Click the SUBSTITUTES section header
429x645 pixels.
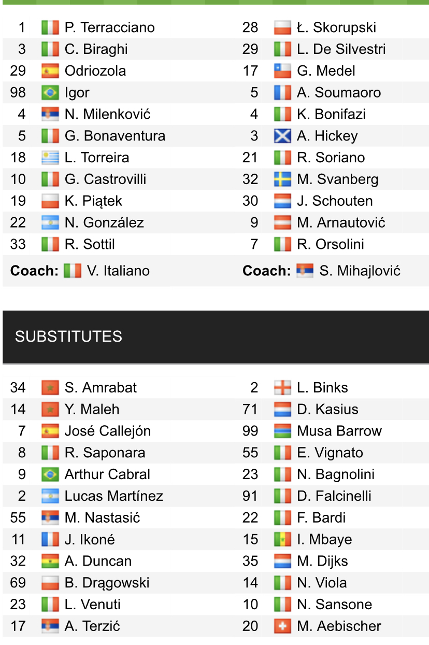(x=216, y=336)
